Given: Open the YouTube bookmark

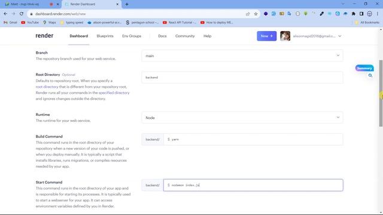Looking at the screenshot, I should click(x=30, y=23).
